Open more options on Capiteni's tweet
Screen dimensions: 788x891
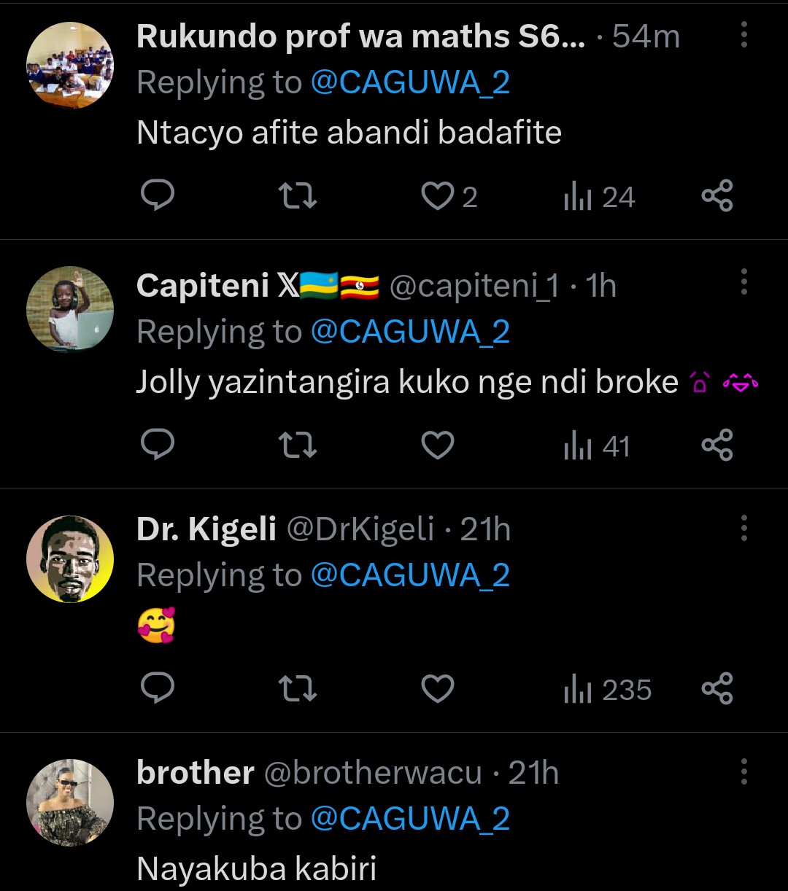(743, 282)
